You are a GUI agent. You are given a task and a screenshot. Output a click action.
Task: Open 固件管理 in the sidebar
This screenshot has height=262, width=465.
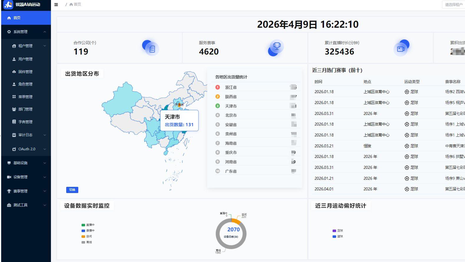click(x=26, y=72)
